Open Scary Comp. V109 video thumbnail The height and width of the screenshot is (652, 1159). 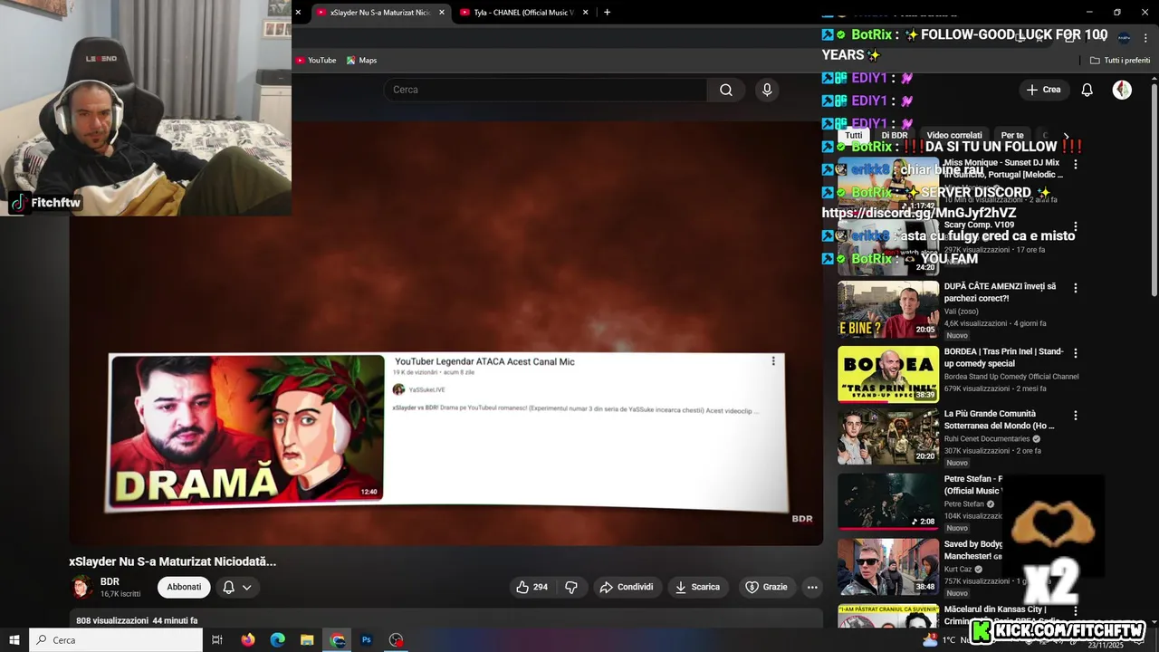pos(888,246)
